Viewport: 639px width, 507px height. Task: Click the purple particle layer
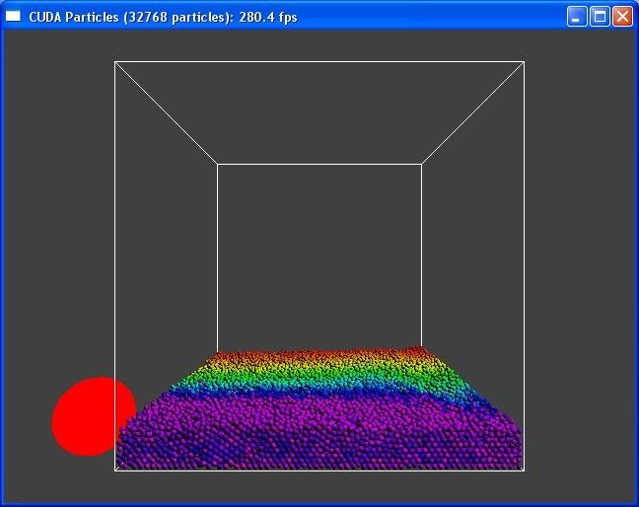318,432
